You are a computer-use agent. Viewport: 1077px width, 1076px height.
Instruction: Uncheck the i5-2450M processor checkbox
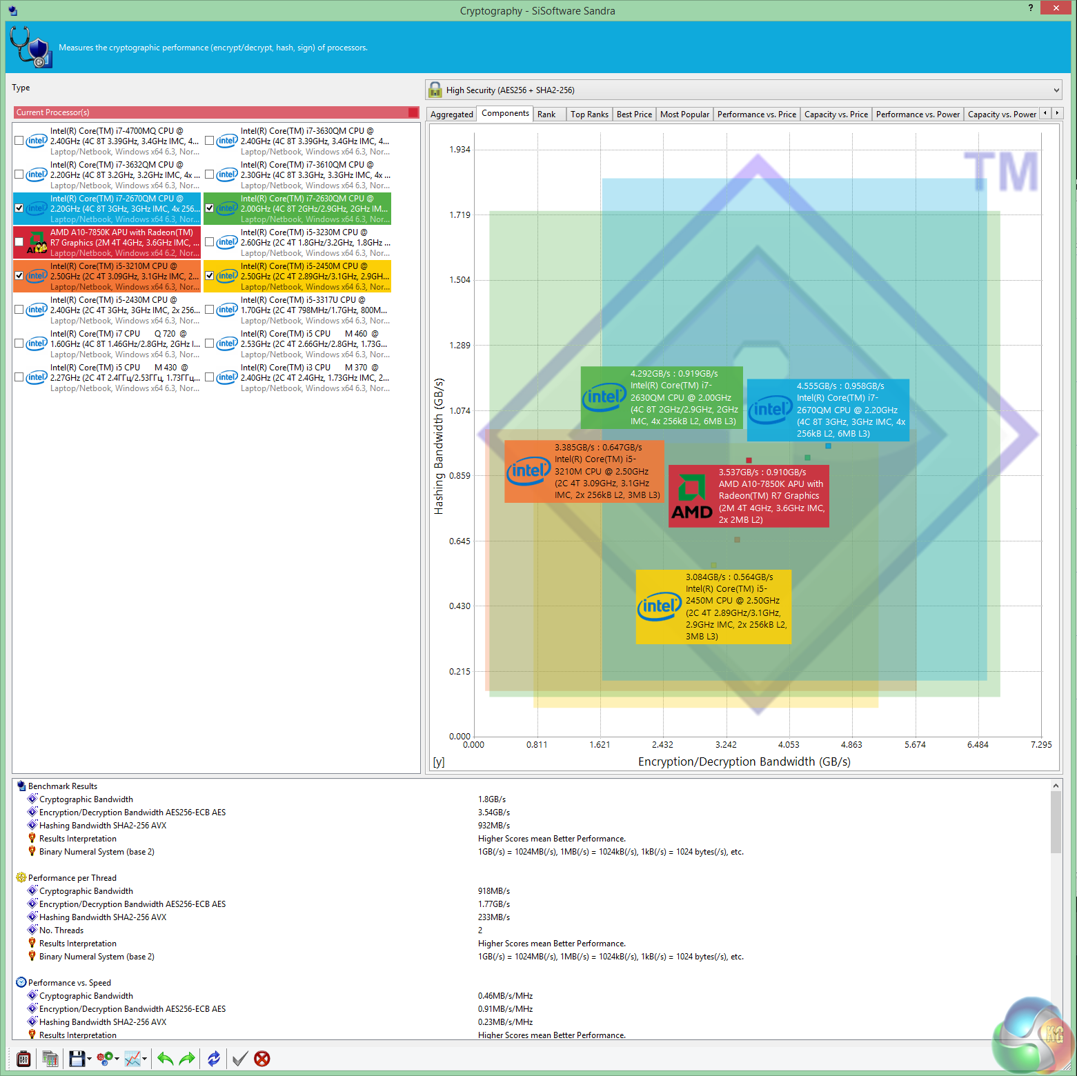[209, 276]
